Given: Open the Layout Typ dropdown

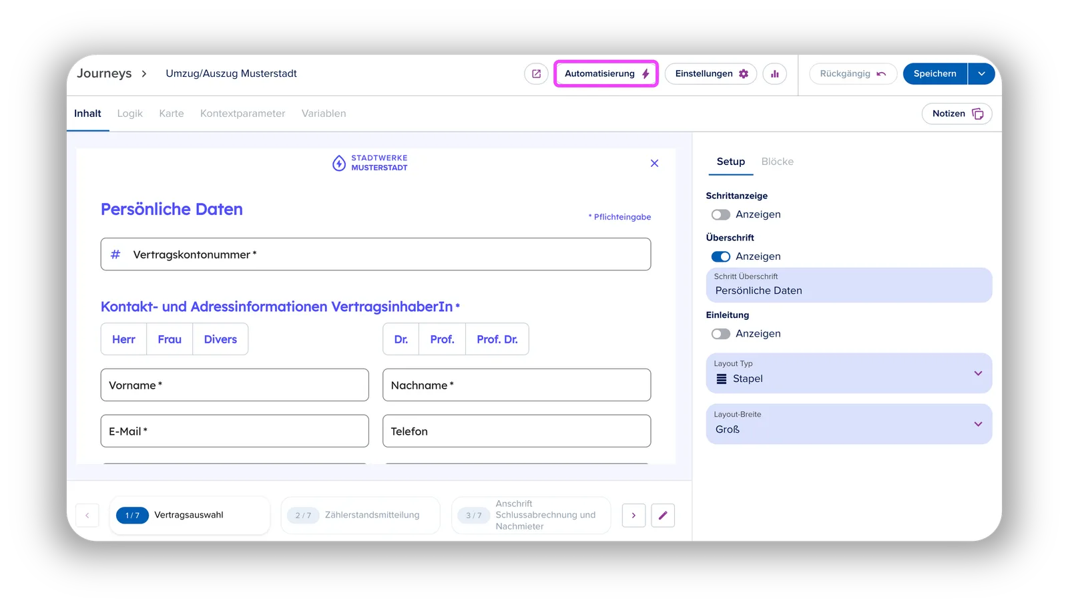Looking at the screenshot, I should [x=849, y=373].
